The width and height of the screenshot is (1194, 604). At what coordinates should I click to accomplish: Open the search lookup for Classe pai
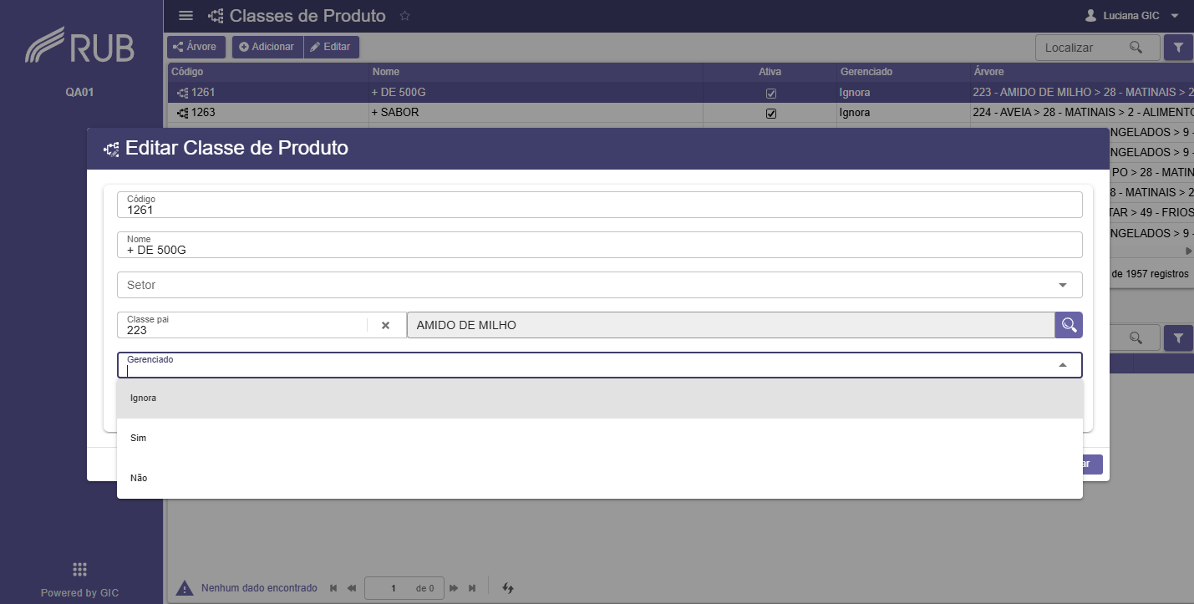point(1069,325)
